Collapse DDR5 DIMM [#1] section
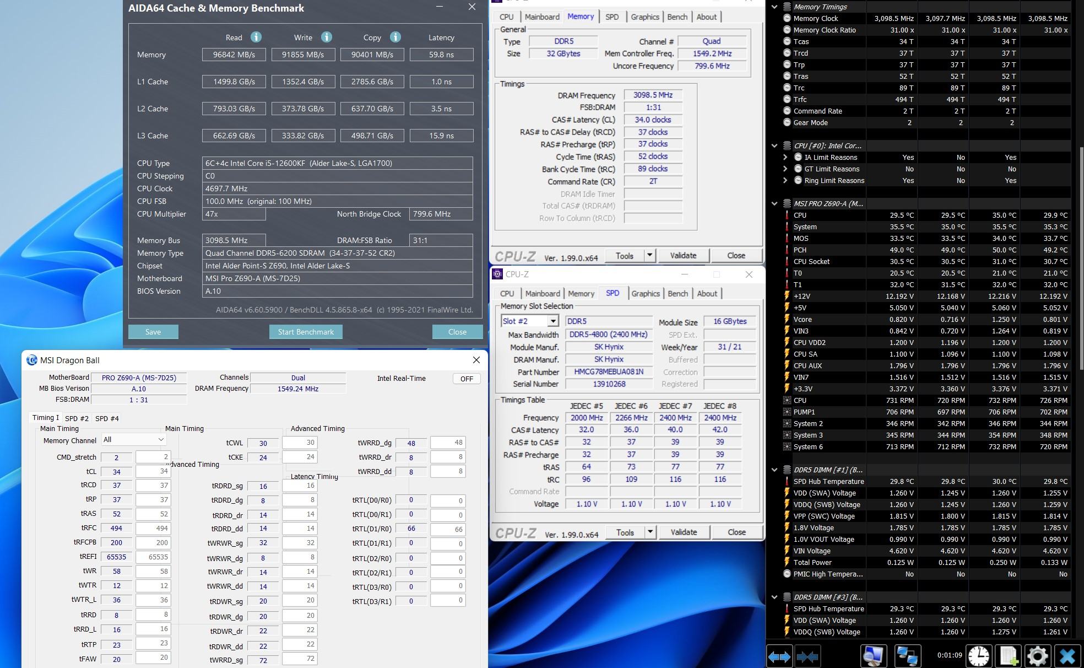The width and height of the screenshot is (1084, 668). [774, 470]
